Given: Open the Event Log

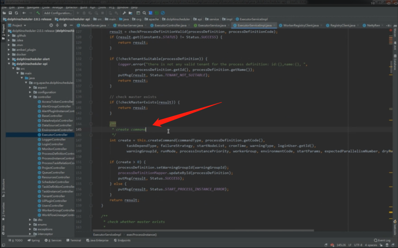Looking at the screenshot, I should [382, 240].
